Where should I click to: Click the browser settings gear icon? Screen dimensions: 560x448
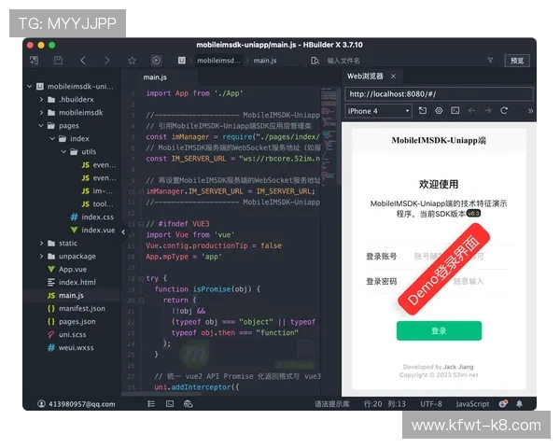[x=439, y=110]
